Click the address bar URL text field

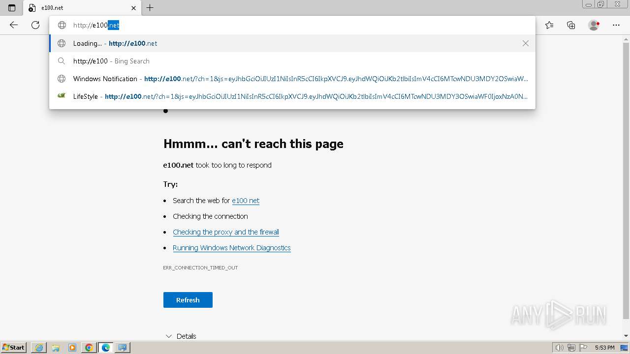[x=292, y=25]
